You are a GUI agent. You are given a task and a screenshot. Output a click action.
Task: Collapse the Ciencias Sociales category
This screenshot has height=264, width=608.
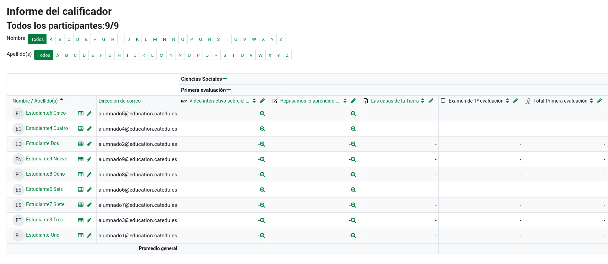pos(225,79)
